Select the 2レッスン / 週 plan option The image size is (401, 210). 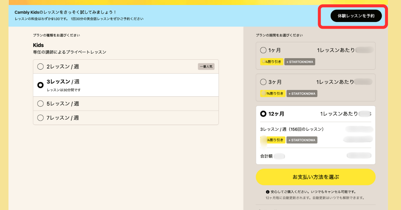[40, 67]
